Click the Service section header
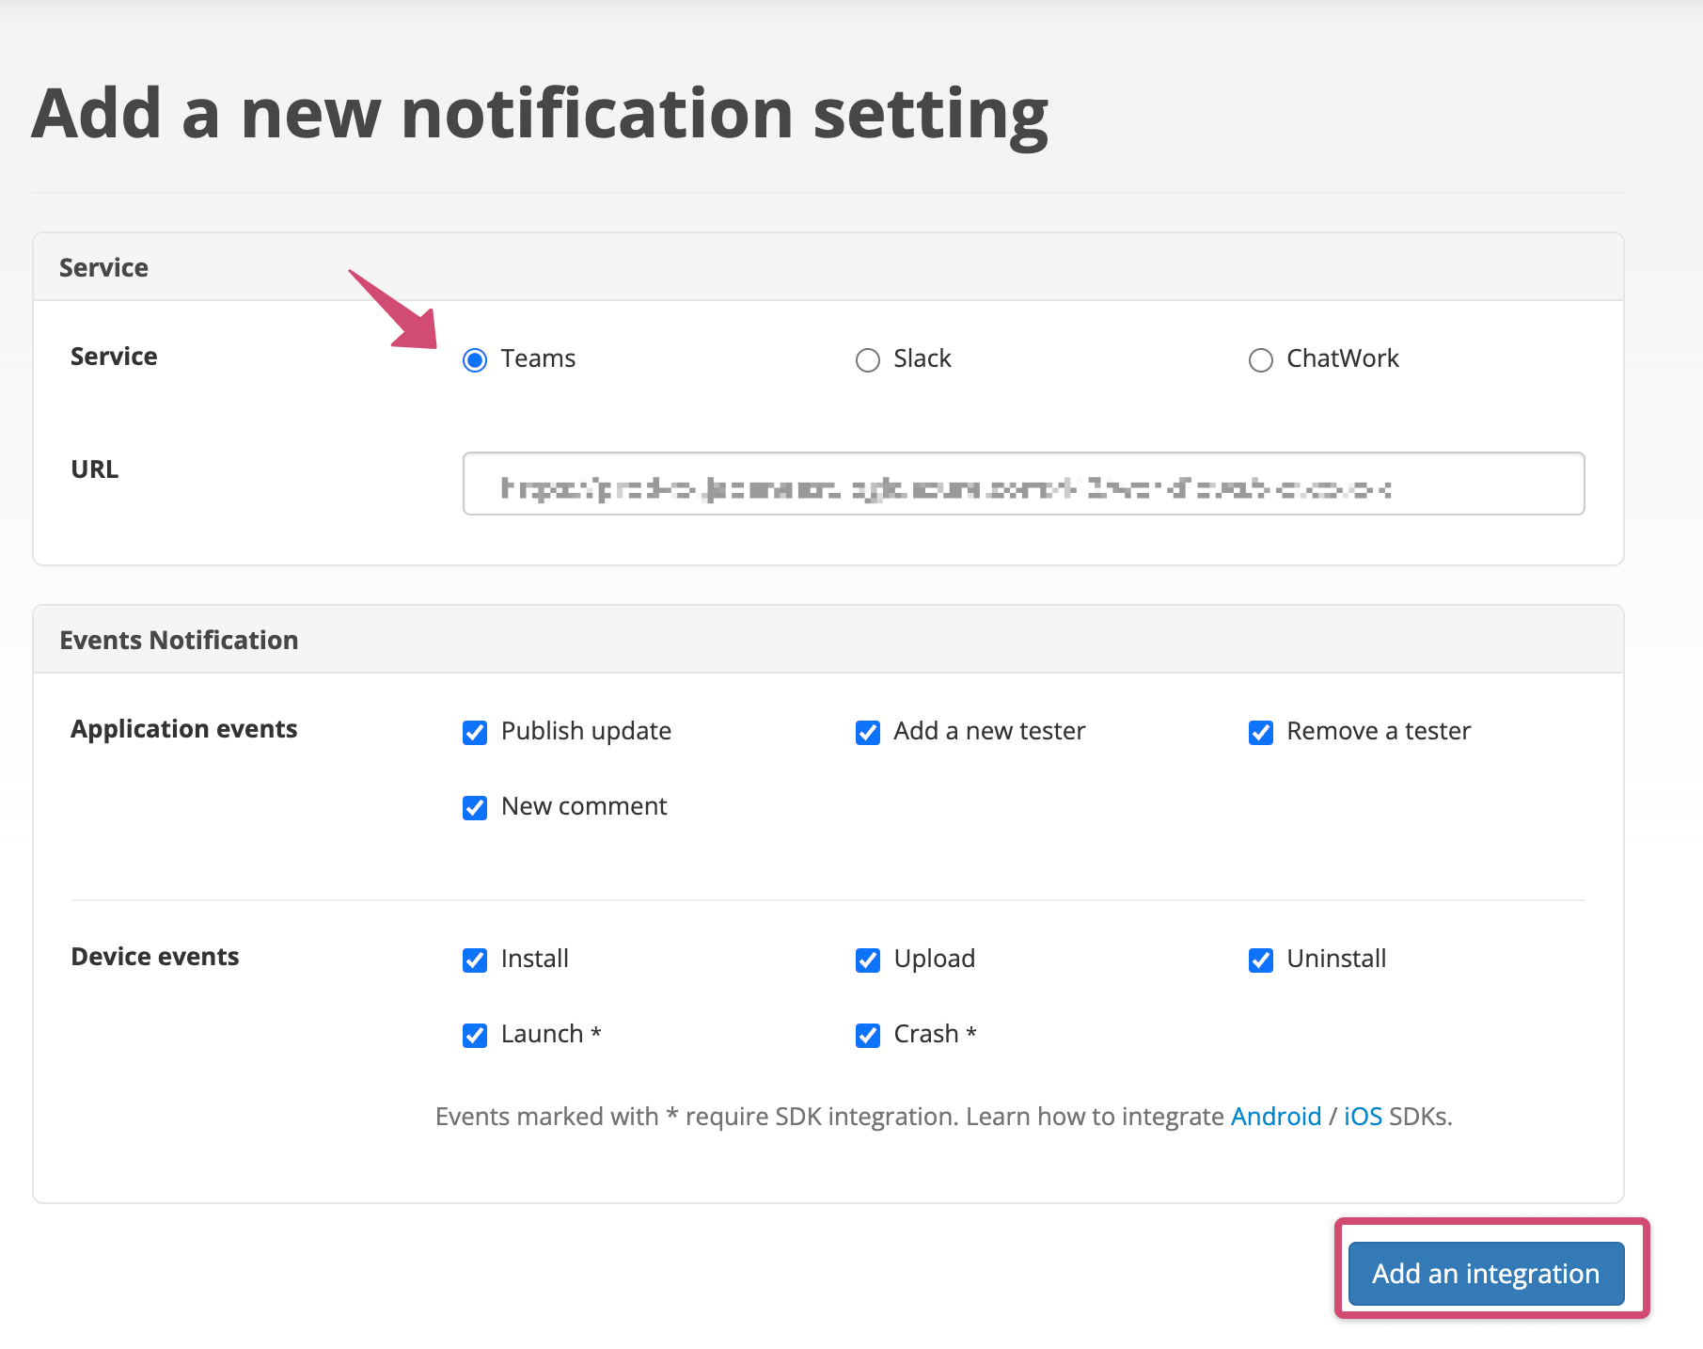Viewport: 1703px width, 1349px height. pos(103,267)
